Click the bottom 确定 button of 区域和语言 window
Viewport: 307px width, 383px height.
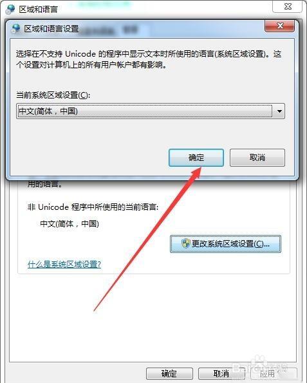click(169, 374)
